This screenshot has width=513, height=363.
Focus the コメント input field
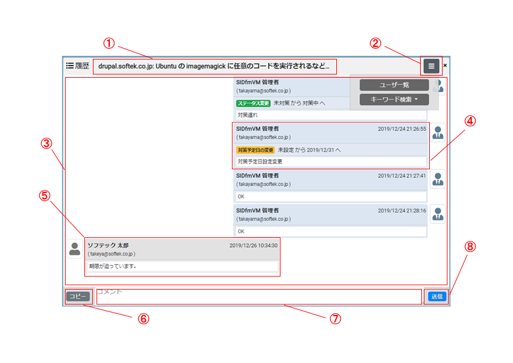click(259, 297)
